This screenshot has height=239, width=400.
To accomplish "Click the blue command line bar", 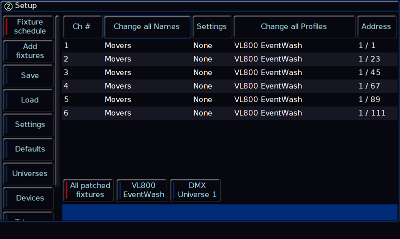I will pos(230,212).
